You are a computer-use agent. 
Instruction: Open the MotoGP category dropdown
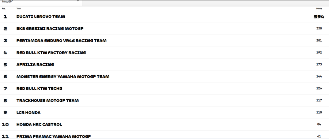coord(41,2)
